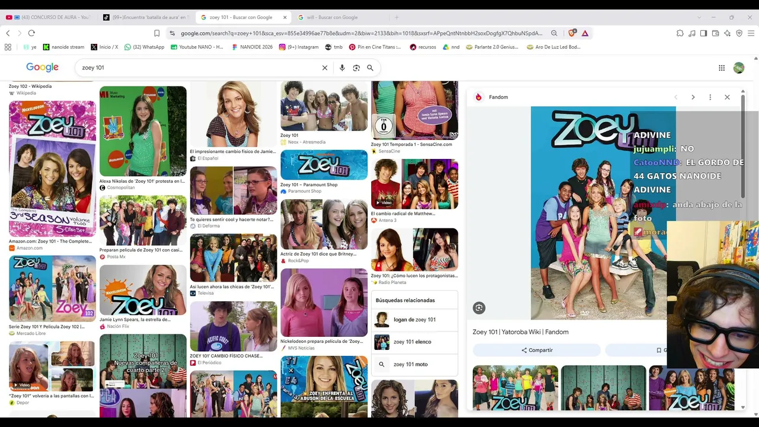Open the browser extensions puzzle icon
Screen dimensions: 759x427
click(x=680, y=33)
